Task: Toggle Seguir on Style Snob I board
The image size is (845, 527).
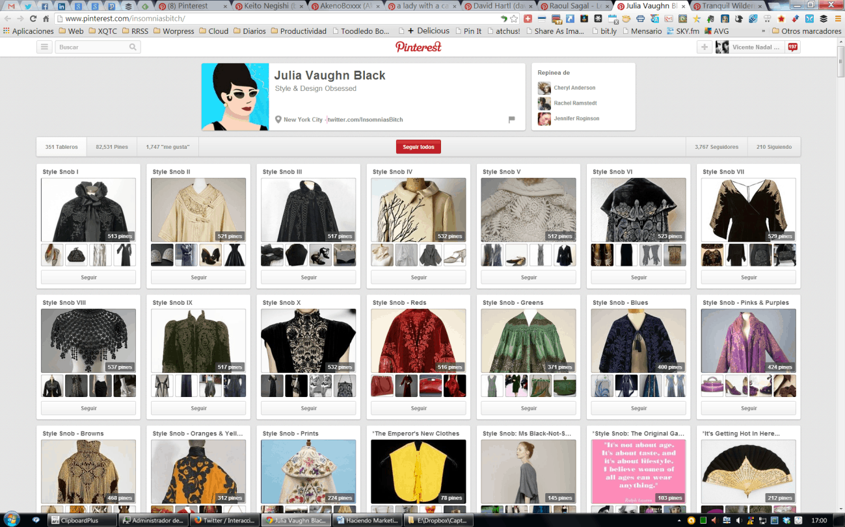Action: click(x=88, y=277)
